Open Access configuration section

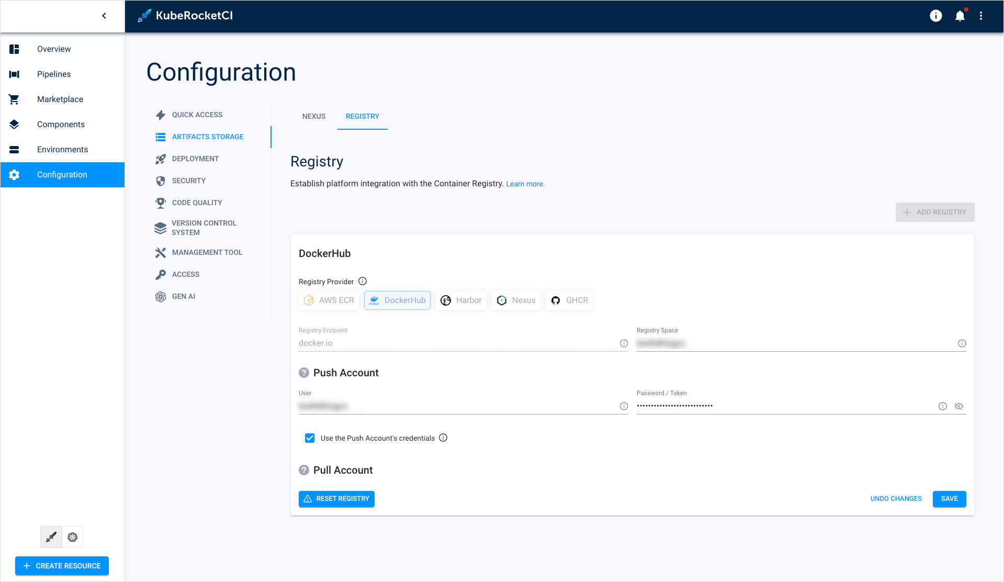pyautogui.click(x=209, y=274)
